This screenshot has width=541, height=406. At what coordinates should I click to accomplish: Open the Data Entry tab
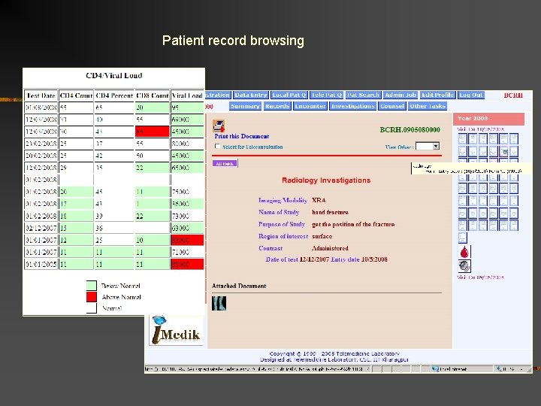(x=250, y=95)
